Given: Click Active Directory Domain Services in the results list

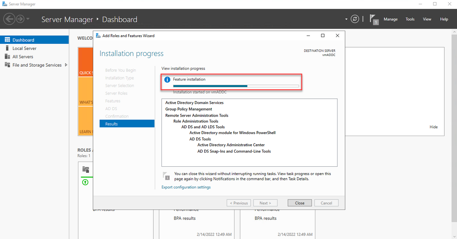Looking at the screenshot, I should pyautogui.click(x=194, y=103).
